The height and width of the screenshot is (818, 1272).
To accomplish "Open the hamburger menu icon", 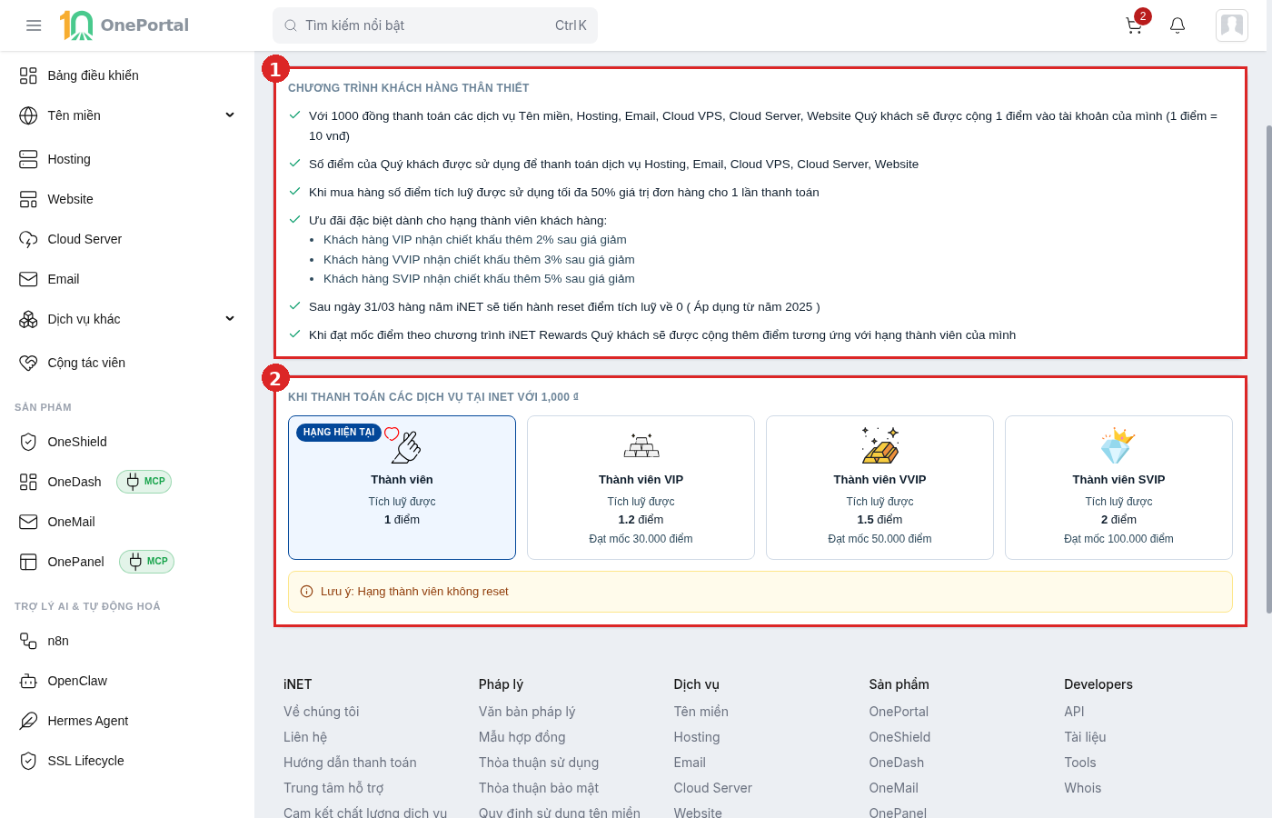I will tap(34, 25).
